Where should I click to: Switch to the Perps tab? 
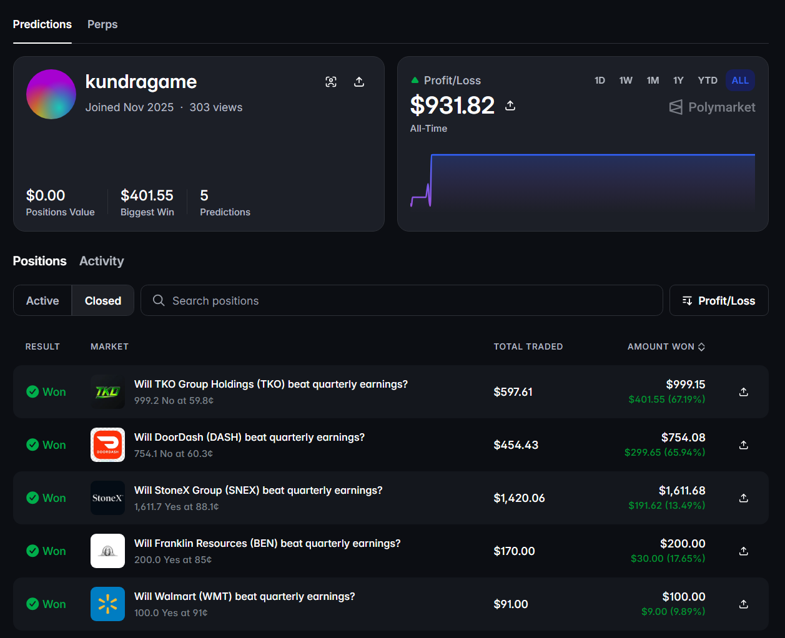102,24
